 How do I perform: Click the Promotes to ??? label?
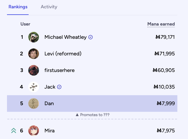(95, 115)
